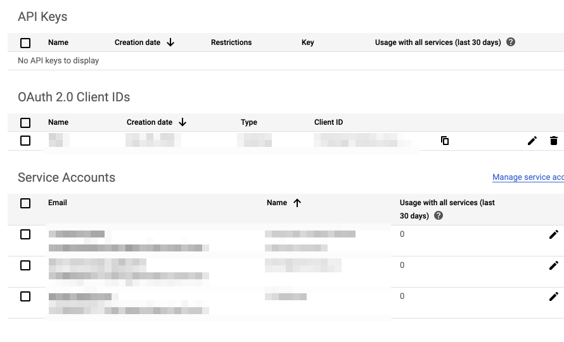Edit the third service account

(x=554, y=296)
